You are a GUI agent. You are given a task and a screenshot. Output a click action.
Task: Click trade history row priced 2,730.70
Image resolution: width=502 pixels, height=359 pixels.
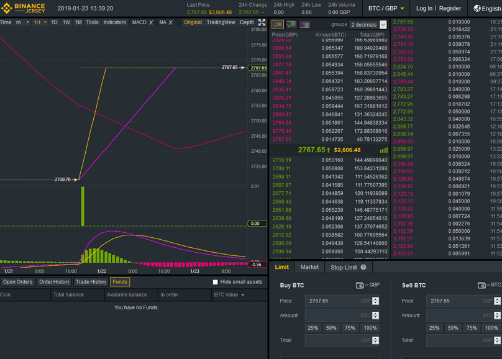(447, 29)
